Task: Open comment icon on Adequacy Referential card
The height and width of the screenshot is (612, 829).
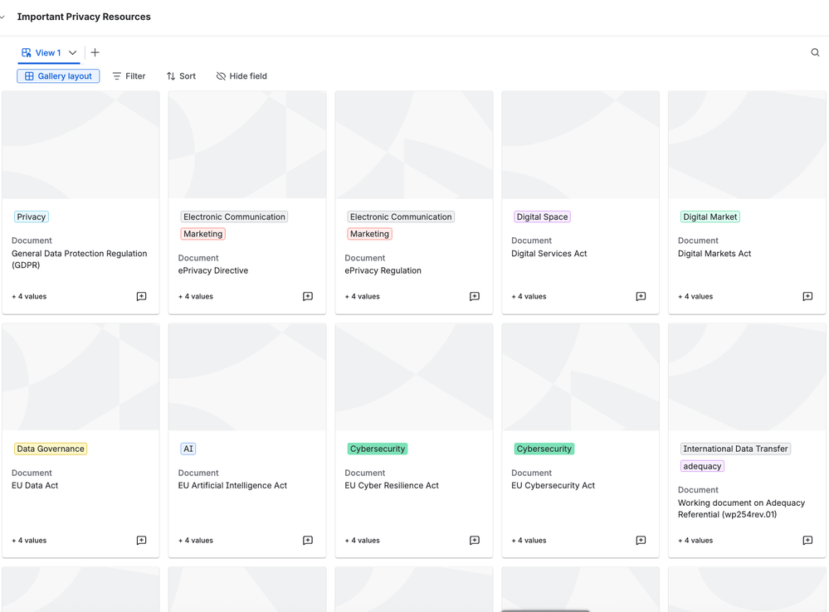Action: point(807,540)
